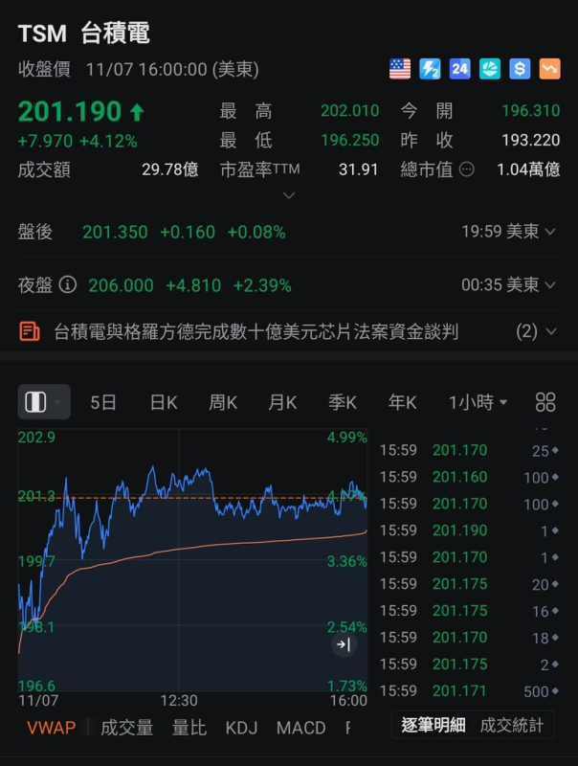Switch chart to 日K tab
This screenshot has height=766, width=578.
pyautogui.click(x=164, y=402)
